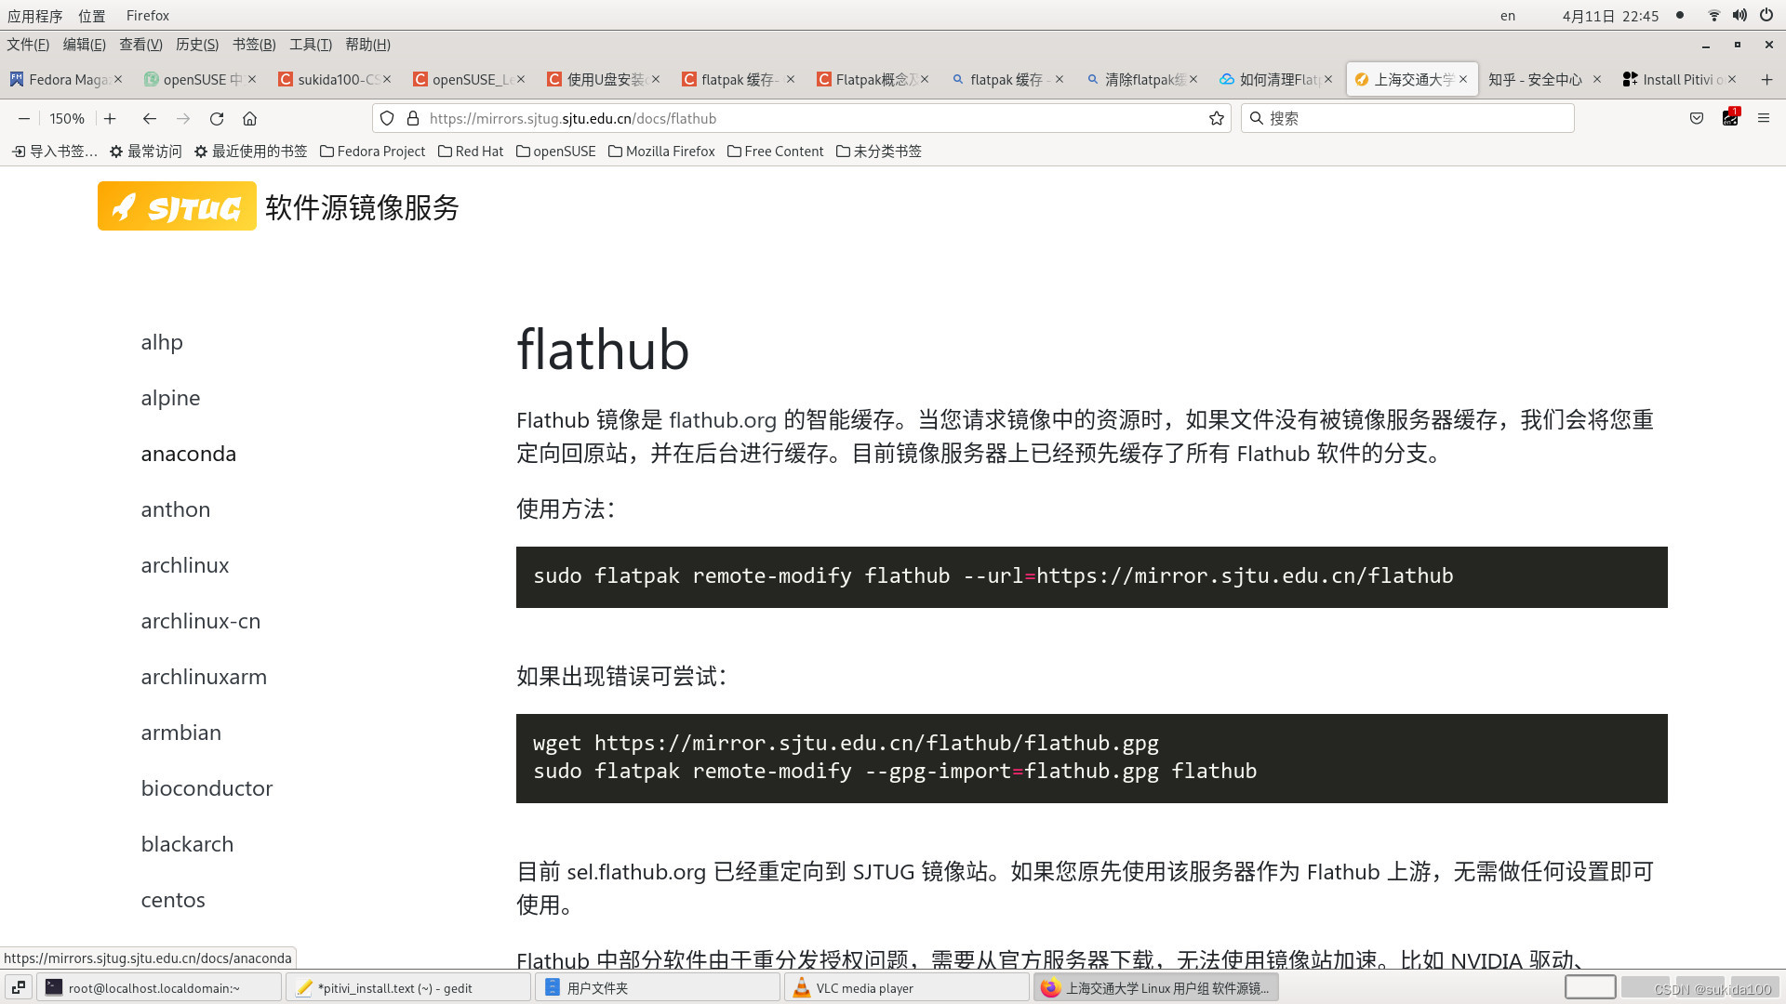Close the Fedora Magazine tab
This screenshot has width=1786, height=1004.
coord(118,79)
